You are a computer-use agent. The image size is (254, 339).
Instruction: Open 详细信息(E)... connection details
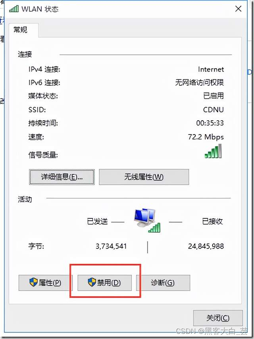(x=62, y=177)
